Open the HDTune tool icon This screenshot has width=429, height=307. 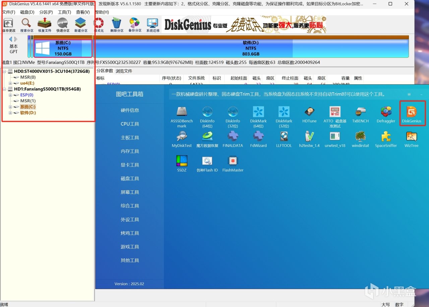(x=309, y=115)
